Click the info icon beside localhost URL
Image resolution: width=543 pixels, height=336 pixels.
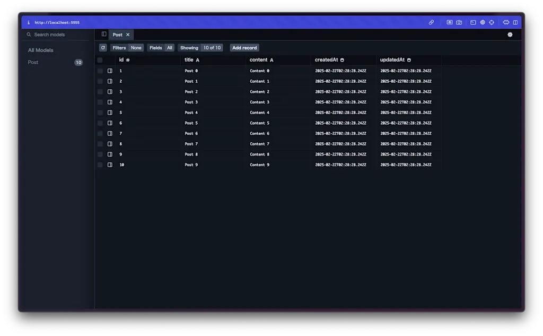click(29, 22)
